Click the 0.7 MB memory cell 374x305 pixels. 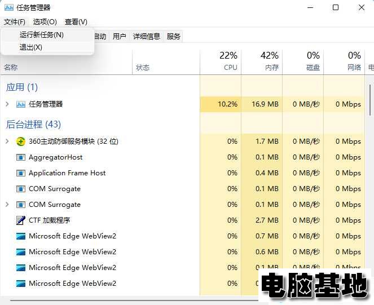tap(262, 236)
